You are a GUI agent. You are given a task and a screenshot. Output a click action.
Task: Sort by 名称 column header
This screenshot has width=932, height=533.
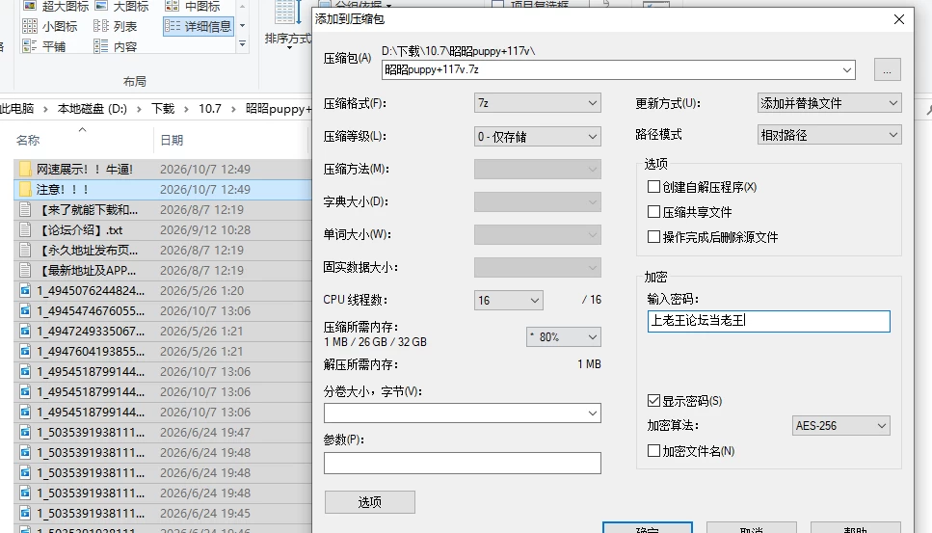coord(28,140)
